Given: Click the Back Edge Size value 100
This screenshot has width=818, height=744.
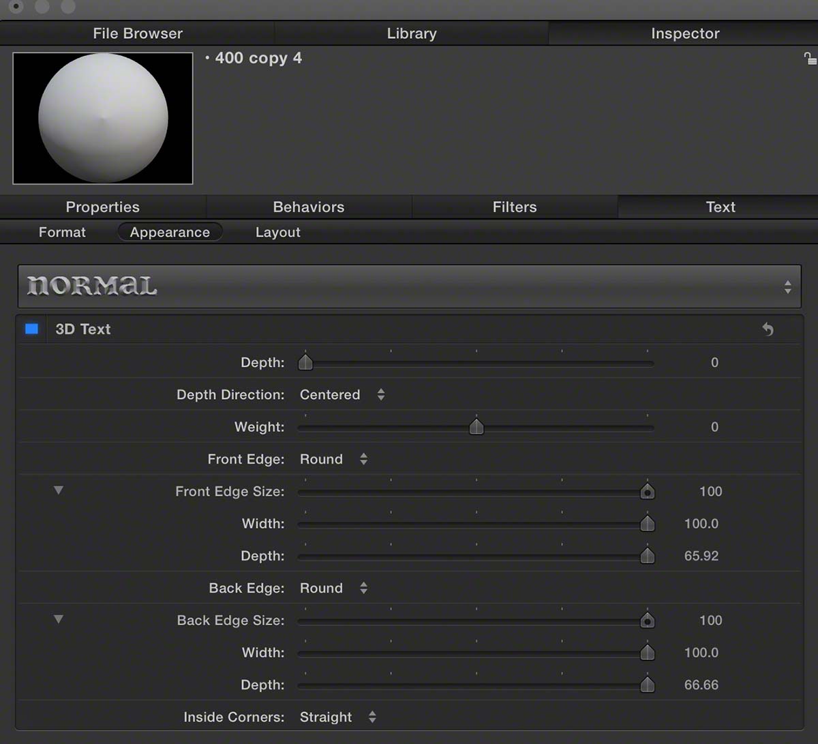Looking at the screenshot, I should point(710,620).
